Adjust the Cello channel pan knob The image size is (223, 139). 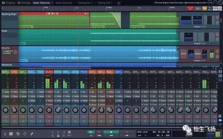point(14,110)
